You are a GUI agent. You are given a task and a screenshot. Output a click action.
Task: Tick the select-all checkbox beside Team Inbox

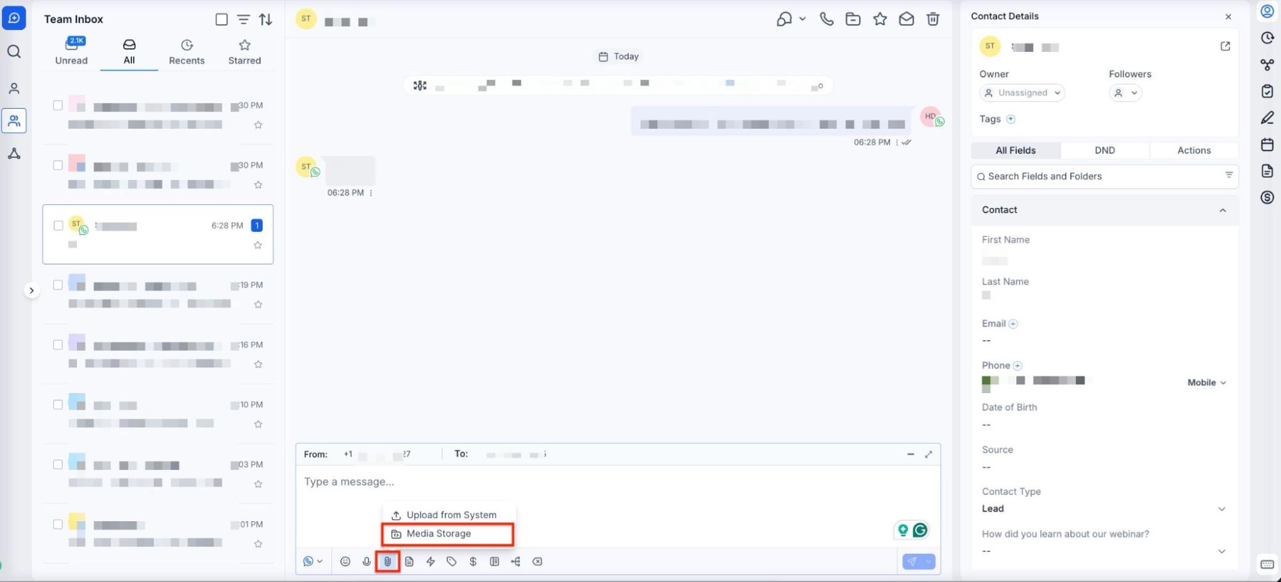222,19
